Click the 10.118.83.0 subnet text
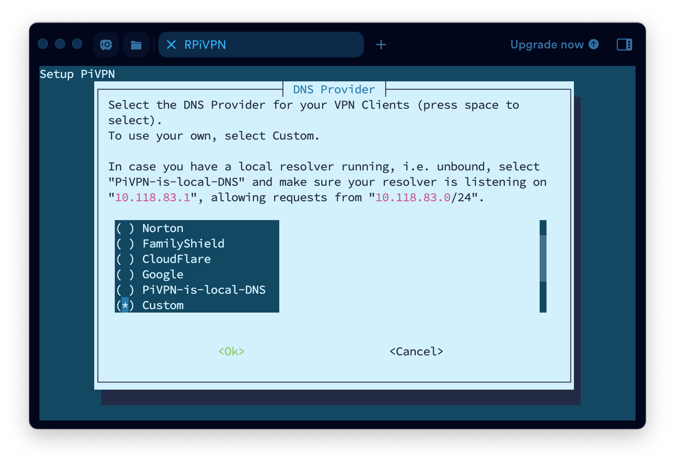This screenshot has width=675, height=465. [x=413, y=197]
